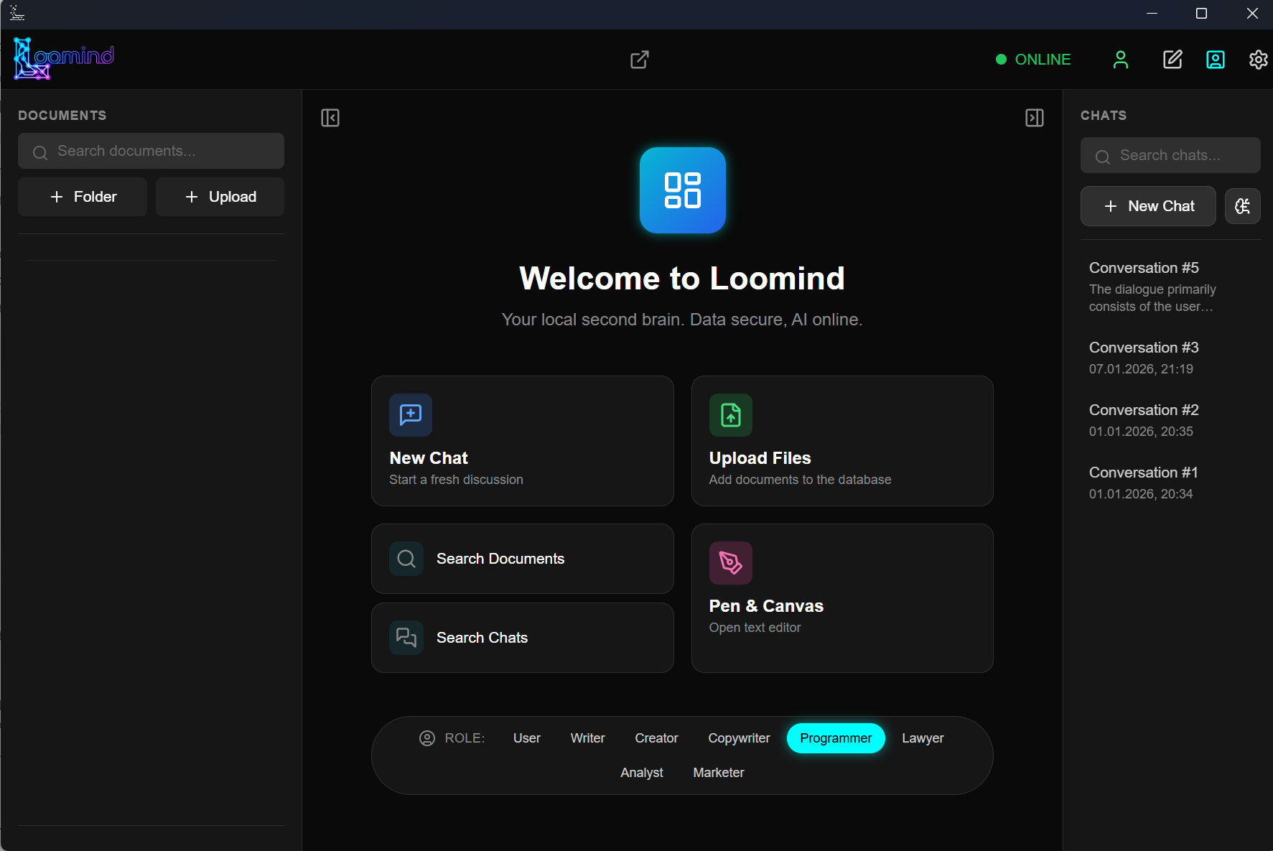Click the pink Pen & Canvas icon
Viewport: 1273px width, 851px height.
click(730, 562)
